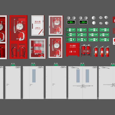The width and height of the screenshot is (115, 115).
Task: Select exit light above the single-leaf door
Action: (x=13, y=65)
